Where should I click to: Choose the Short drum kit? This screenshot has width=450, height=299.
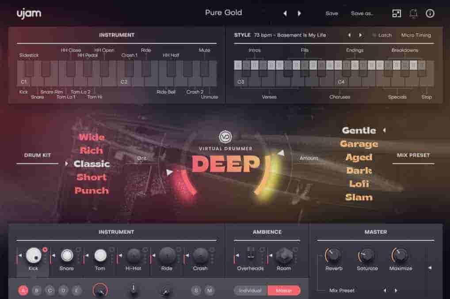[92, 177]
